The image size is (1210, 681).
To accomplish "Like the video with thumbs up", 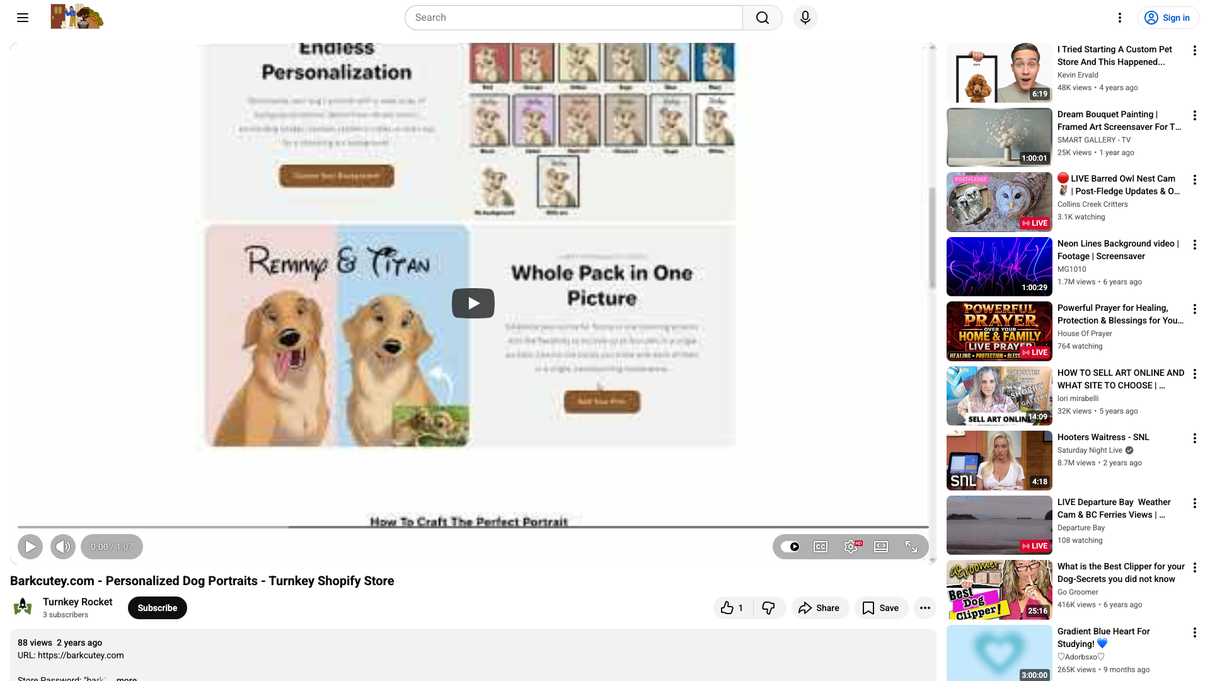I will click(733, 608).
